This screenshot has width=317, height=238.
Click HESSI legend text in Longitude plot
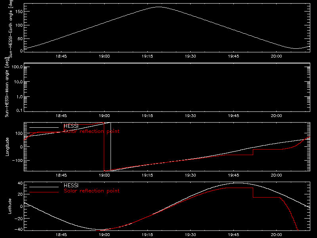[x=71, y=126]
